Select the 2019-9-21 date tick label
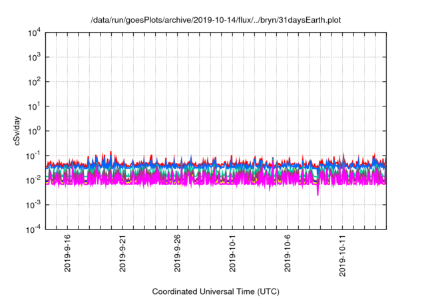 pyautogui.click(x=122, y=251)
